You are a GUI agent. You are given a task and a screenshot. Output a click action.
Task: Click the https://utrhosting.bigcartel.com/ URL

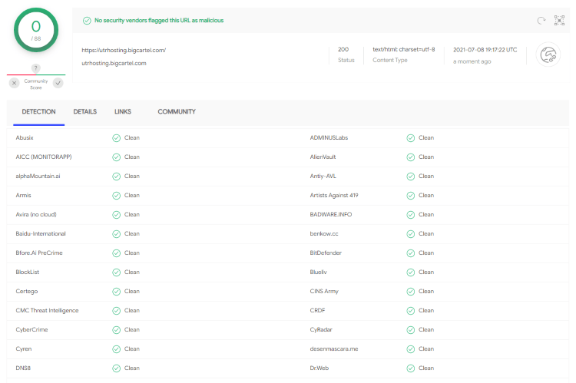(124, 50)
